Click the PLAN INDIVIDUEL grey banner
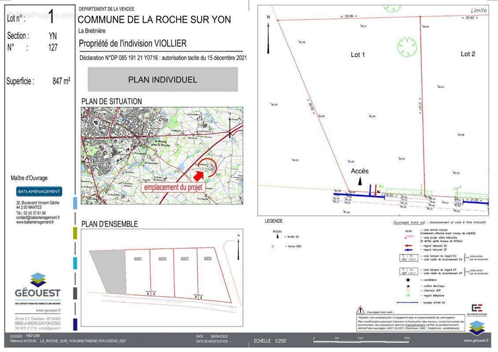This screenshot has width=498, height=352. pyautogui.click(x=162, y=80)
